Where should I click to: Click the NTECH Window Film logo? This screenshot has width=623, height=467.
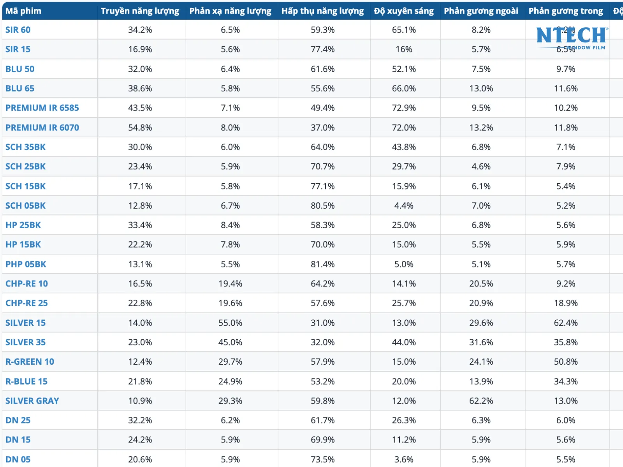click(x=572, y=39)
